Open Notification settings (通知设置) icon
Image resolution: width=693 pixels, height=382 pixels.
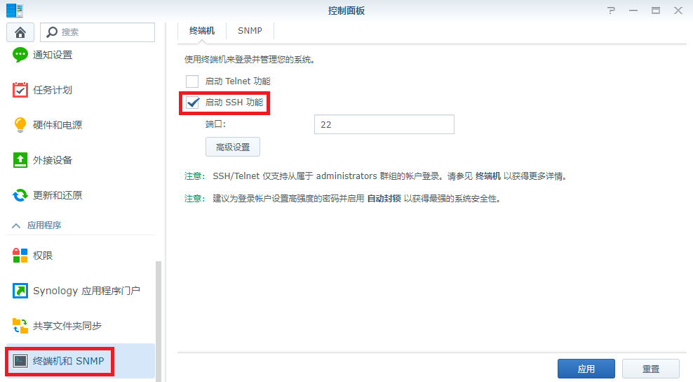point(21,55)
